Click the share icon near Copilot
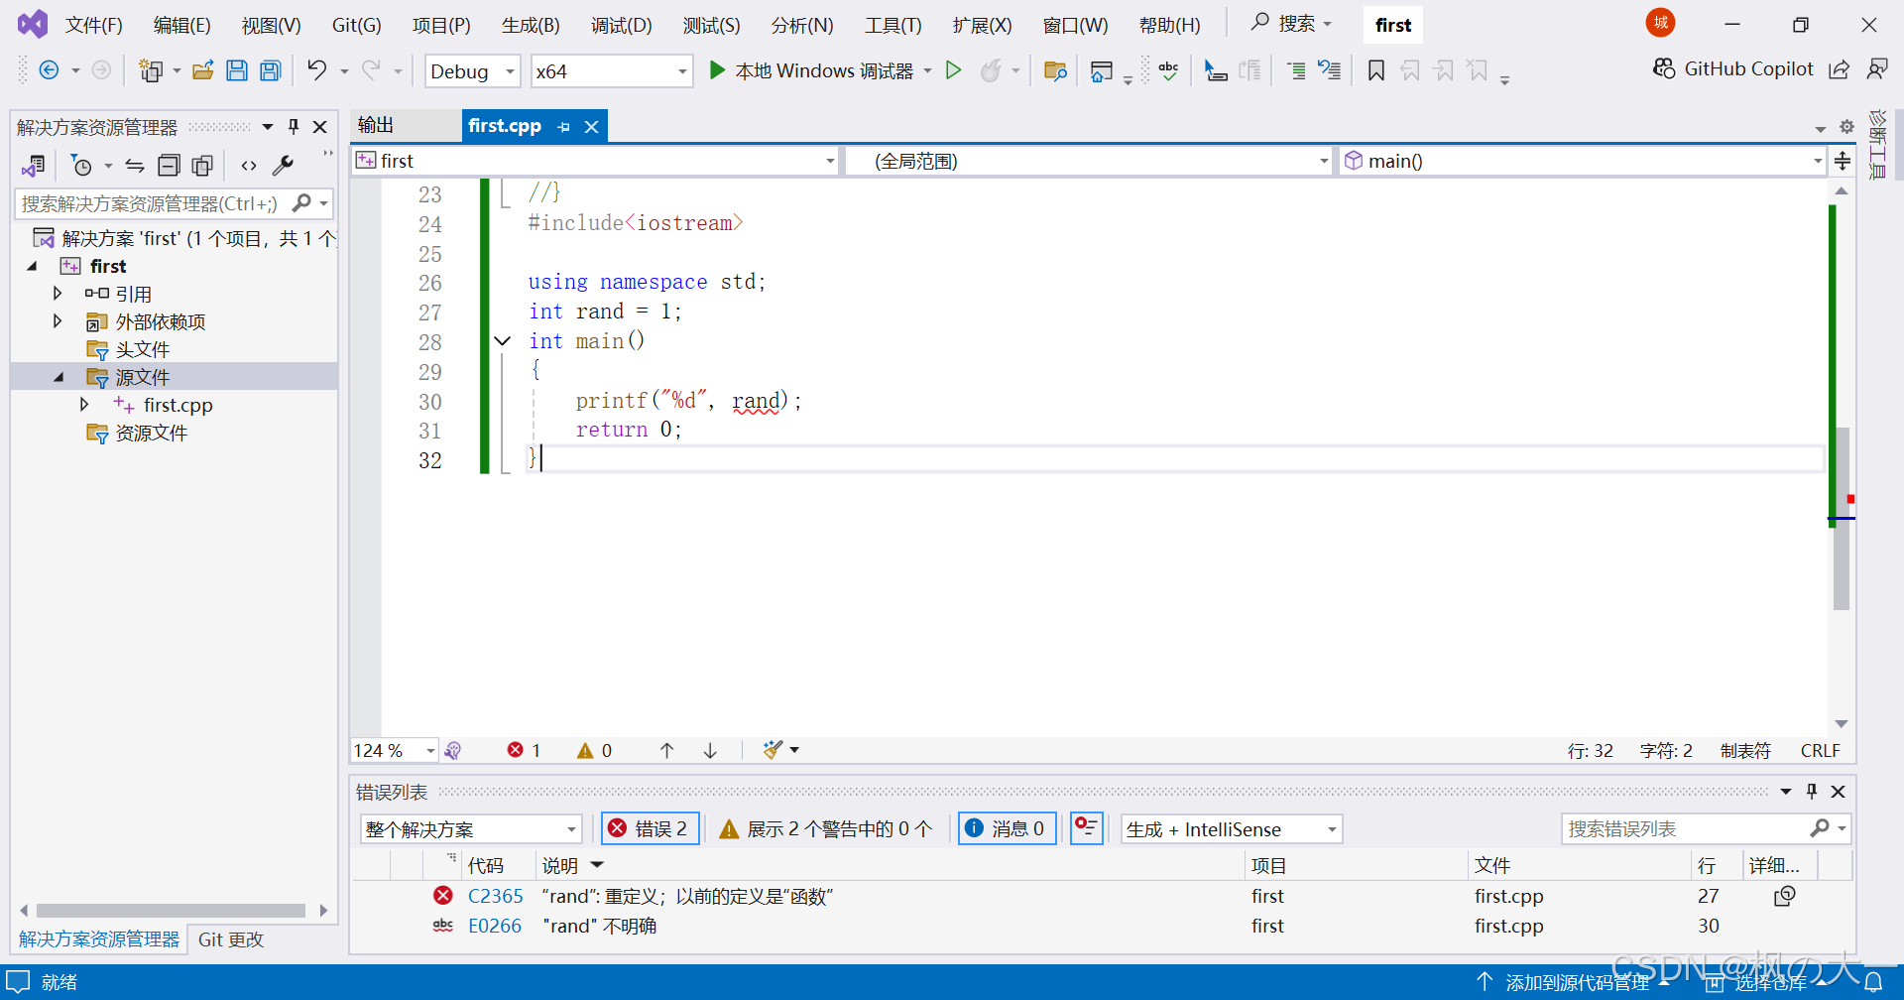Viewport: 1904px width, 1000px height. (1840, 69)
